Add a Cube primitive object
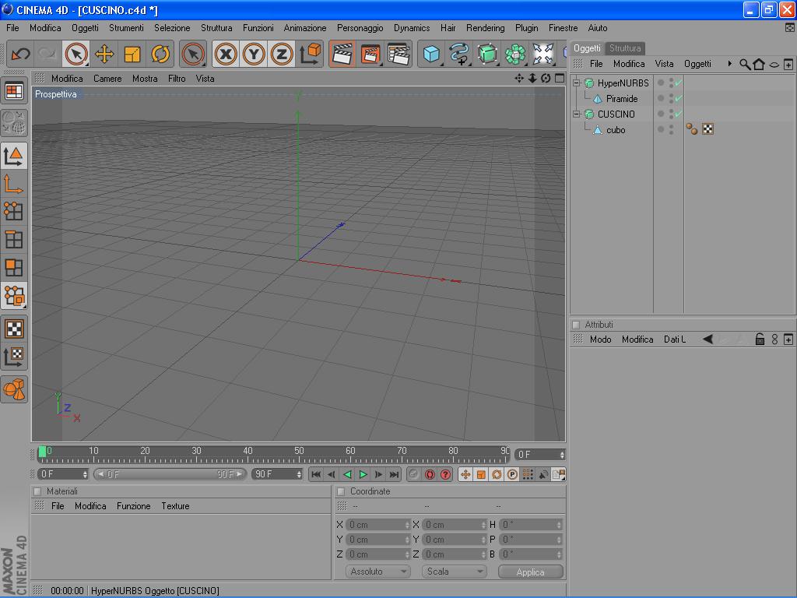 431,54
